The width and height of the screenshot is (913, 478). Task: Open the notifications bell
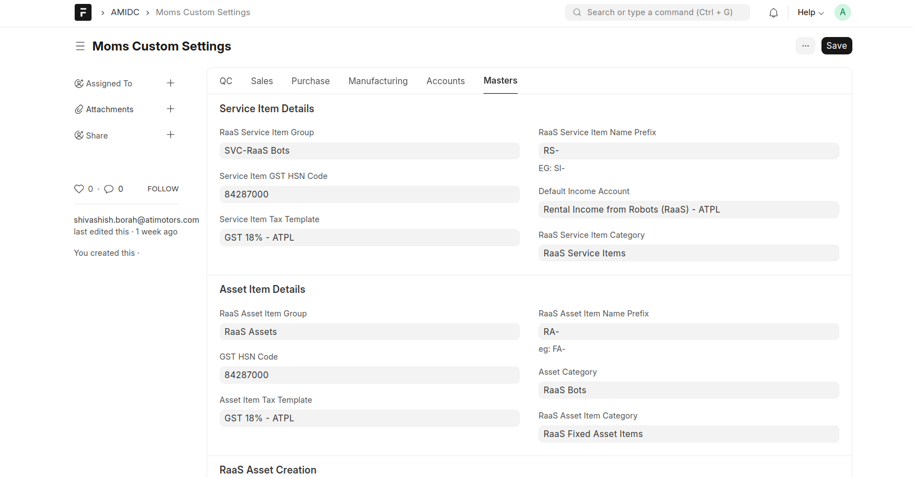point(773,12)
